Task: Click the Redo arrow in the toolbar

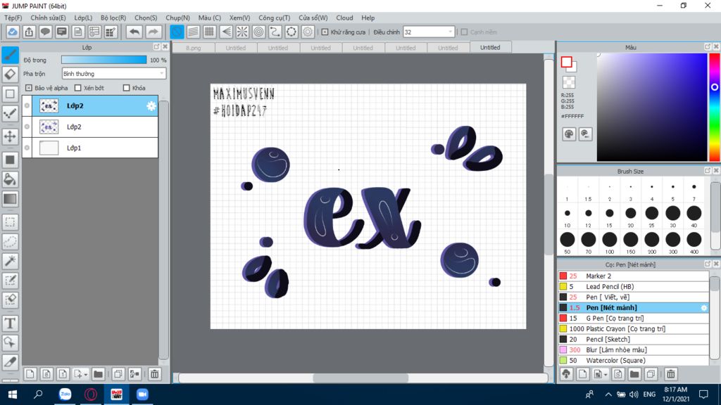Action: coord(153,32)
